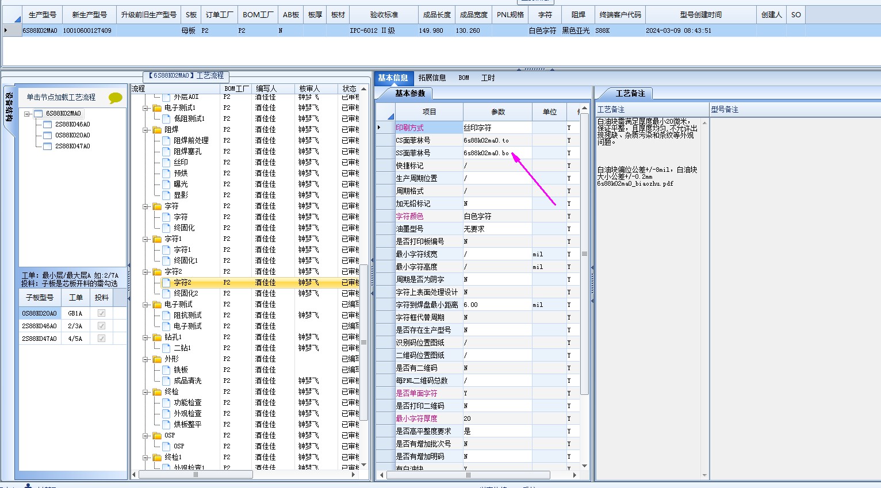Open the 工时 tab
The image size is (881, 488).
pos(488,78)
